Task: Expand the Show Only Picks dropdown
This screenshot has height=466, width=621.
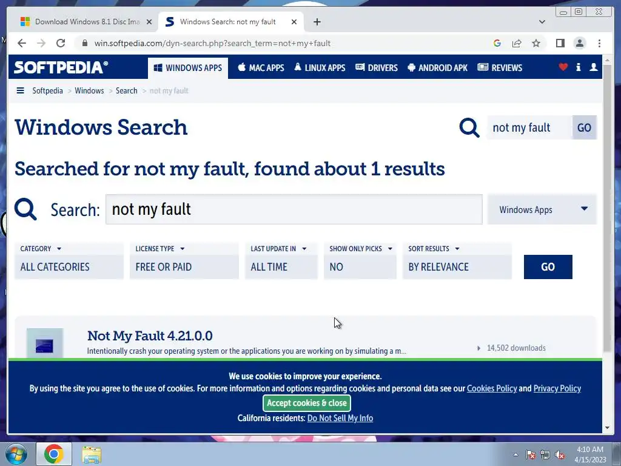Action: point(360,248)
